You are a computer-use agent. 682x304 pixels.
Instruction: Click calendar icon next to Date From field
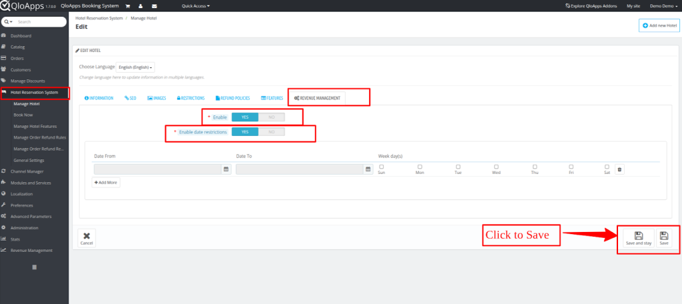pos(226,170)
